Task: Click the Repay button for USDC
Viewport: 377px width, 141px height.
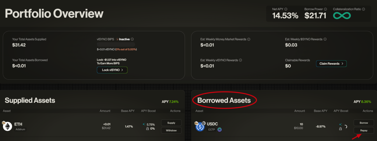Action: [x=364, y=130]
